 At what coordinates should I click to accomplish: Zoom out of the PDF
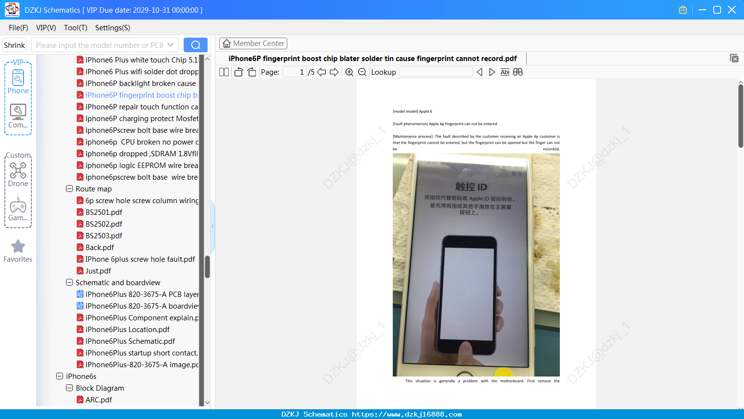click(x=362, y=72)
